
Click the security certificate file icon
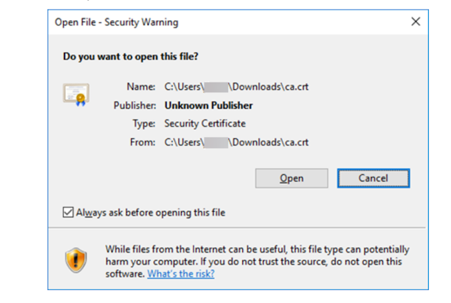[75, 94]
